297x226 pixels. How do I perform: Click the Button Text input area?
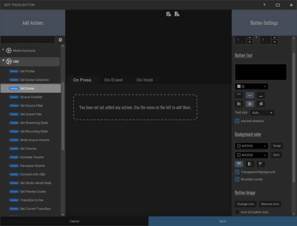click(x=261, y=72)
